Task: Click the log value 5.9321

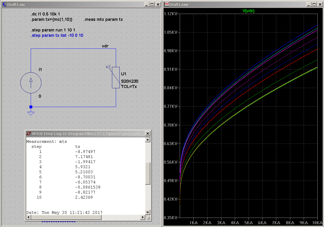Action: pos(83,167)
